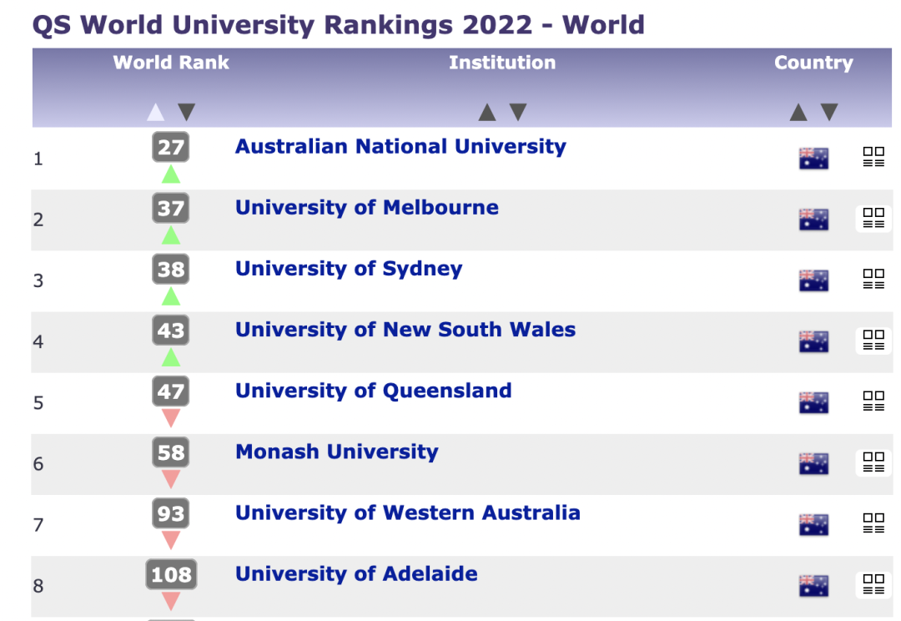
Task: Sort Institution column descending arrow
Action: pos(518,112)
